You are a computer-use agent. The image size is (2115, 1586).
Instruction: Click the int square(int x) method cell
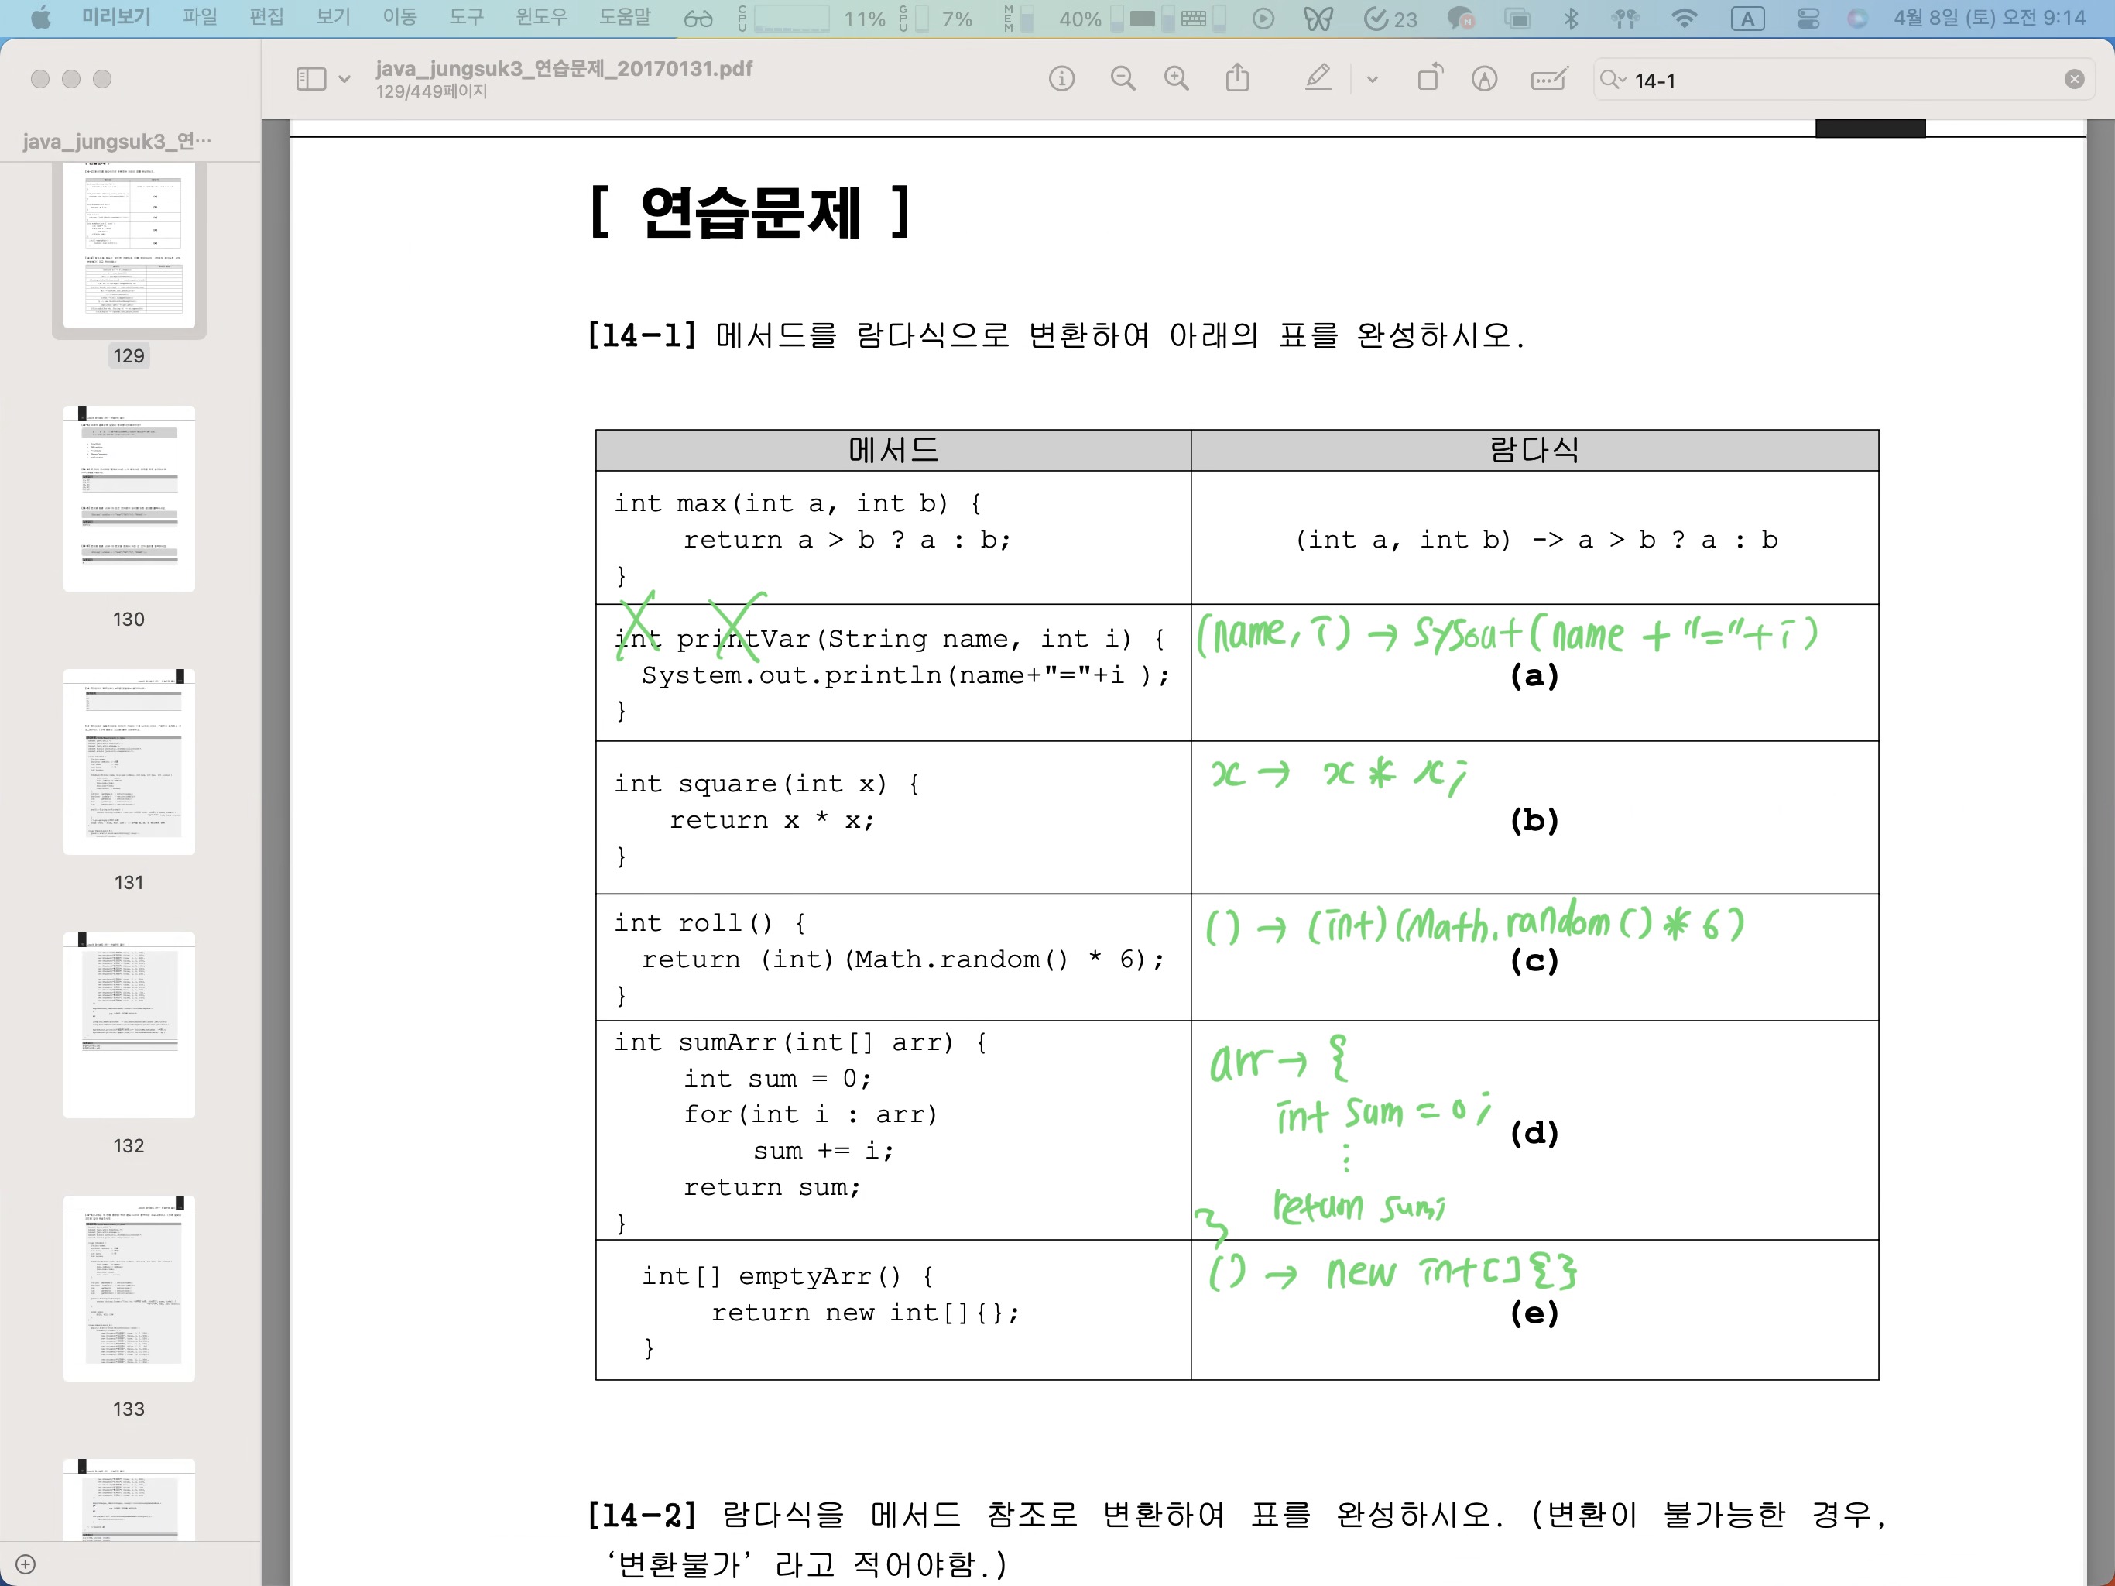[x=893, y=818]
